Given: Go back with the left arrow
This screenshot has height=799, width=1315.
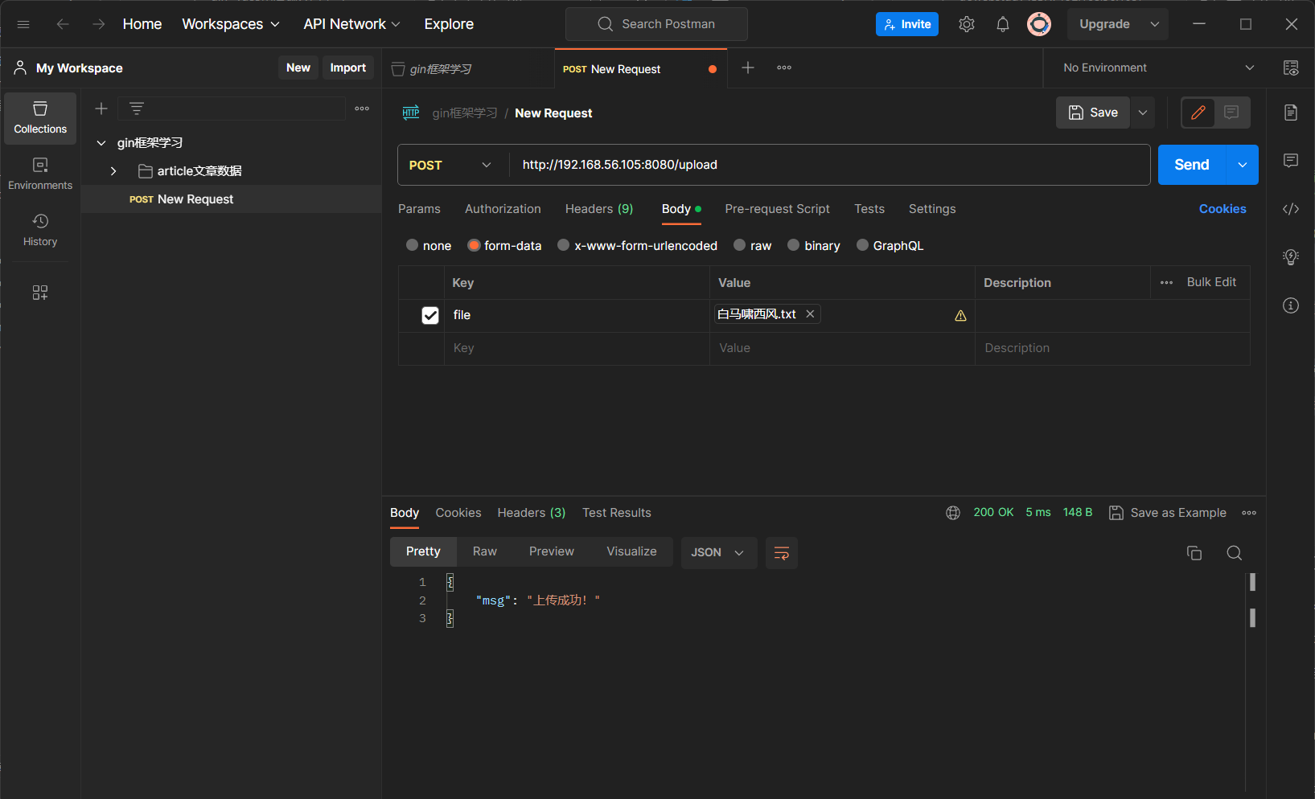Looking at the screenshot, I should click(x=63, y=24).
